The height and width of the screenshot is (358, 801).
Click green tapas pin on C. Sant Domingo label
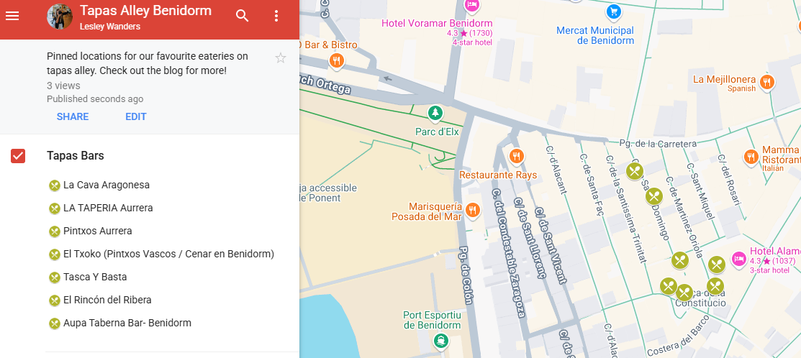click(x=654, y=196)
